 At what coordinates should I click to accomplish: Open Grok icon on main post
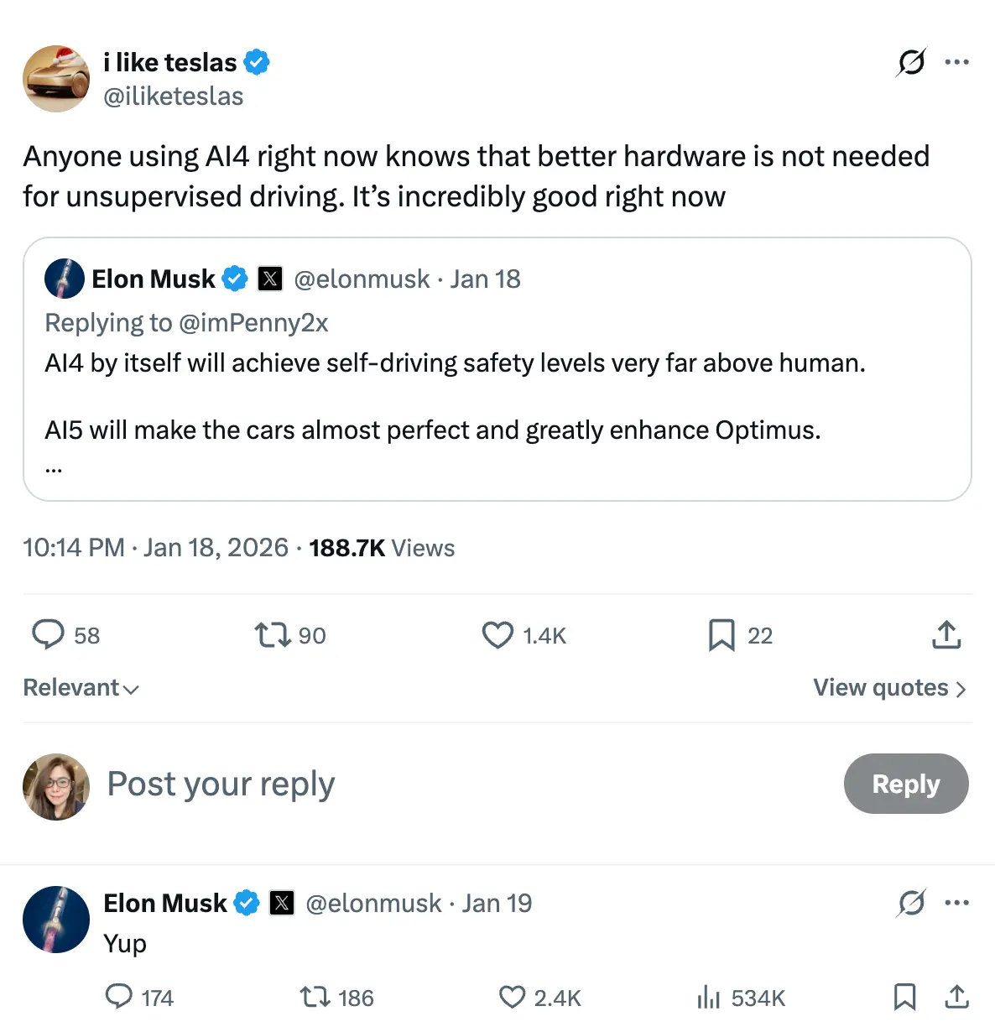[911, 62]
